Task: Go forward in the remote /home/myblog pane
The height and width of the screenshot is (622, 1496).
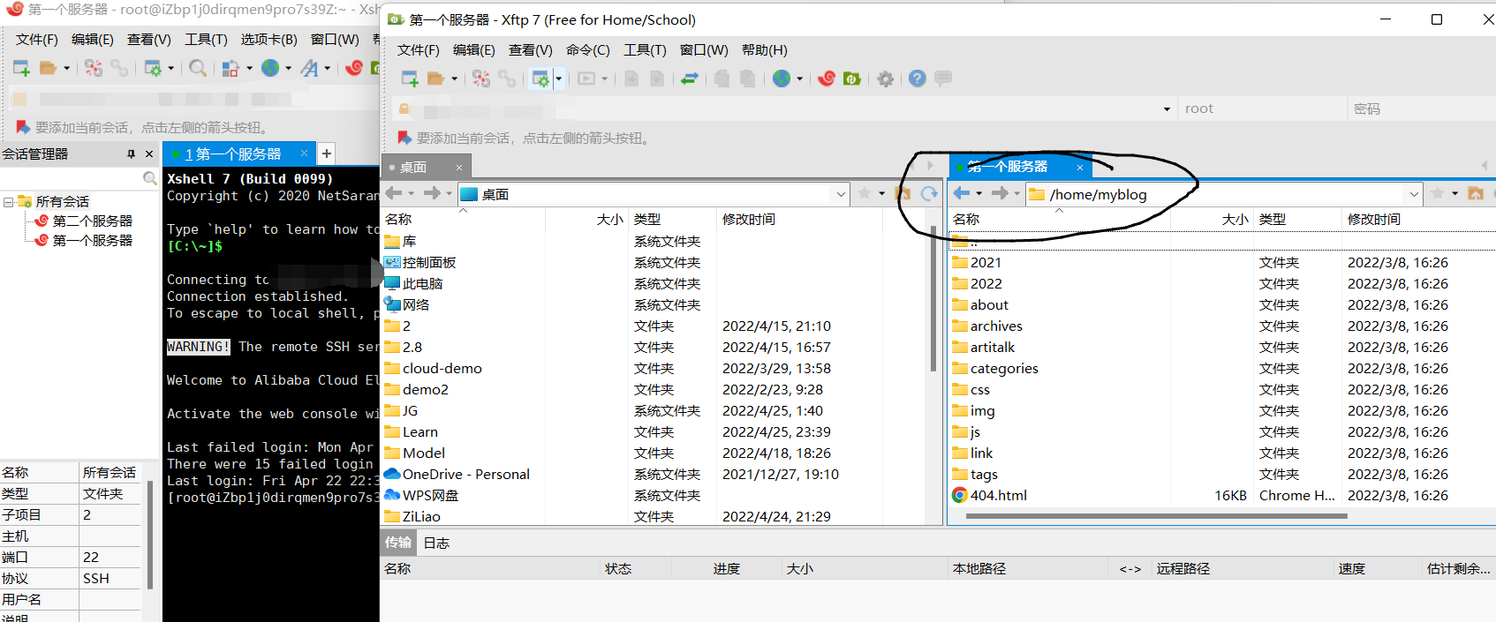Action: coord(1000,193)
